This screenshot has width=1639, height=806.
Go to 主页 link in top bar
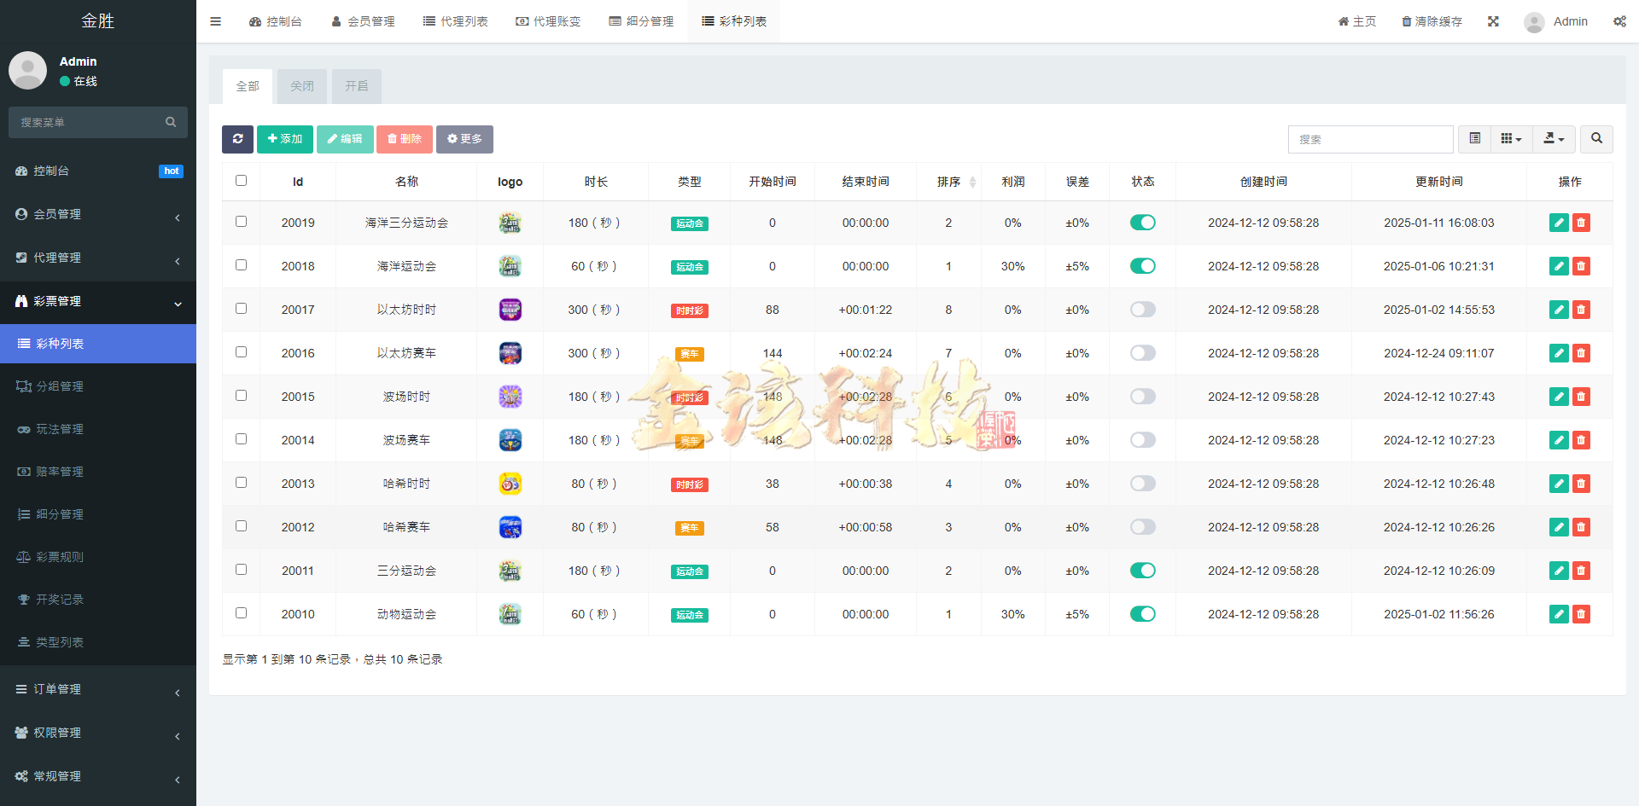(1357, 21)
